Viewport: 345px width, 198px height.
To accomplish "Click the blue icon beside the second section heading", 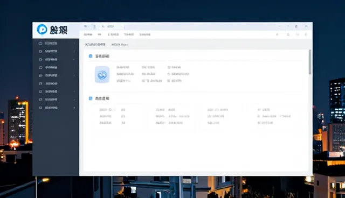I will [91, 98].
